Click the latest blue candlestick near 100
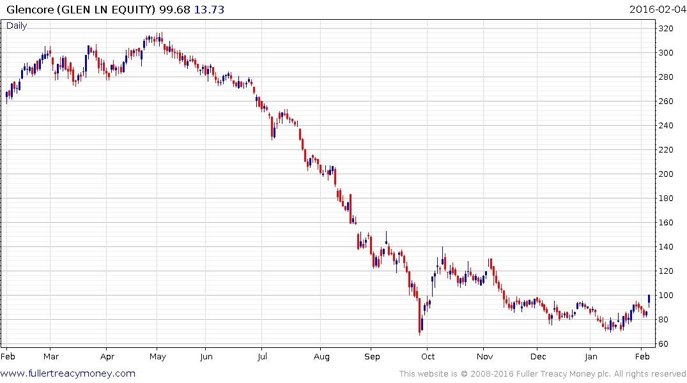Image resolution: width=687 pixels, height=383 pixels. [649, 300]
